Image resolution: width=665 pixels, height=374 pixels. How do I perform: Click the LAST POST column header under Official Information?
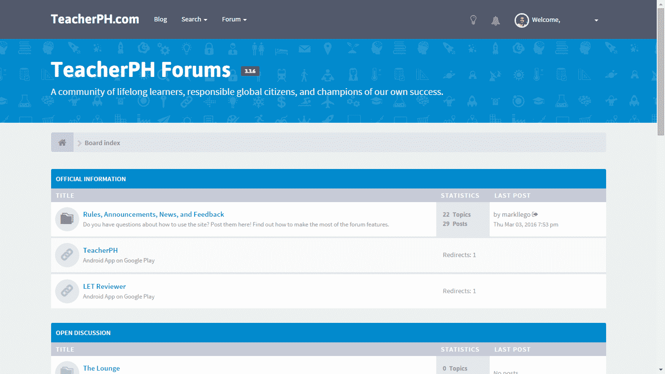point(512,195)
